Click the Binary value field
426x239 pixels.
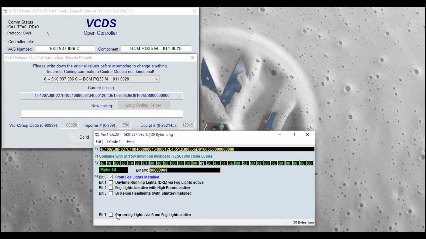click(185, 170)
